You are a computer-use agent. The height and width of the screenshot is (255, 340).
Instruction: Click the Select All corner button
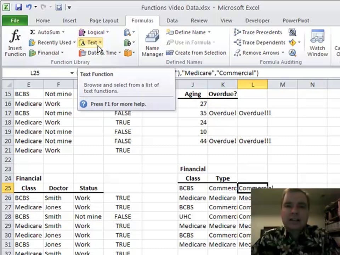click(8, 85)
